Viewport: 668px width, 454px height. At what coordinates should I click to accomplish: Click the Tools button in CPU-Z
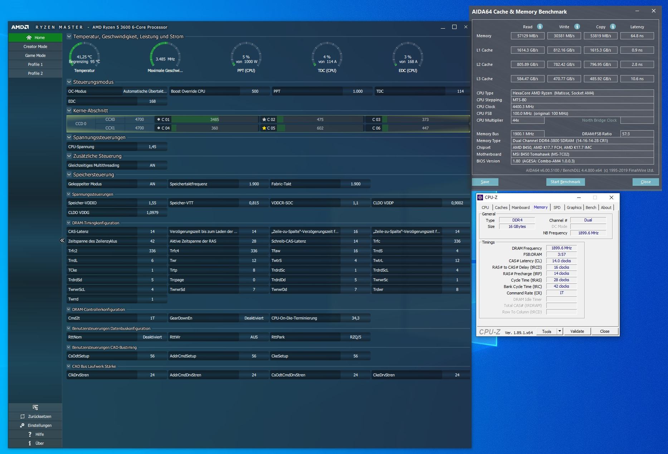coord(547,331)
